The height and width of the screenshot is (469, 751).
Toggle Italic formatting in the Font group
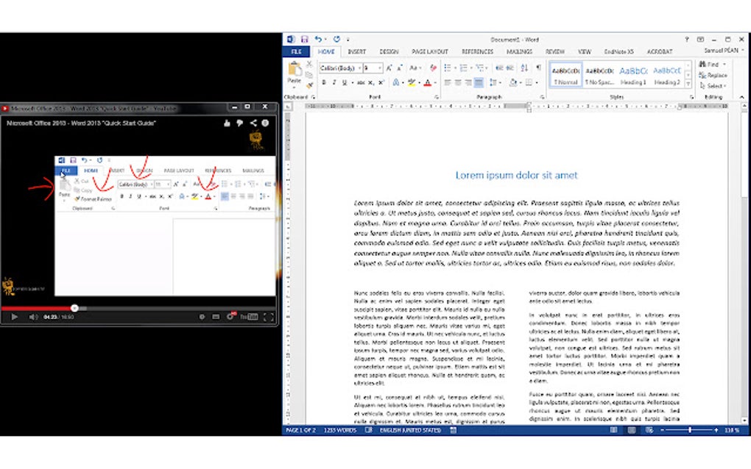coord(334,83)
